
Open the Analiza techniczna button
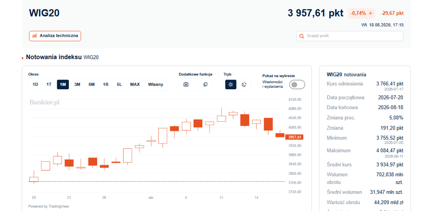55,36
